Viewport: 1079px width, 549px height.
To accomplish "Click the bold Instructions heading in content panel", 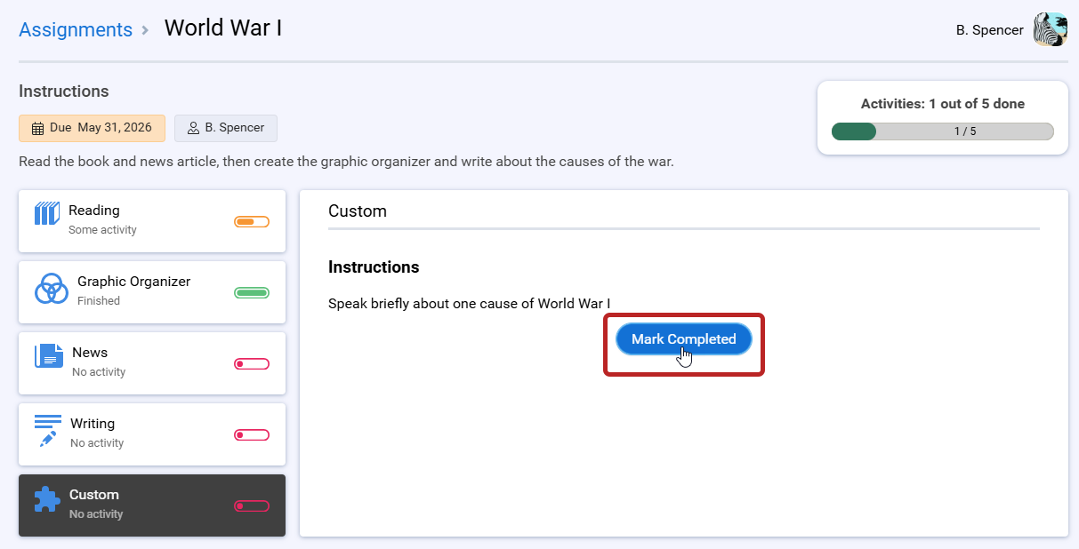I will tap(374, 267).
